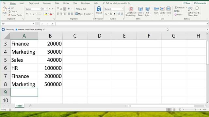
Task: Switch to the Developer tab
Action: (x=86, y=3)
